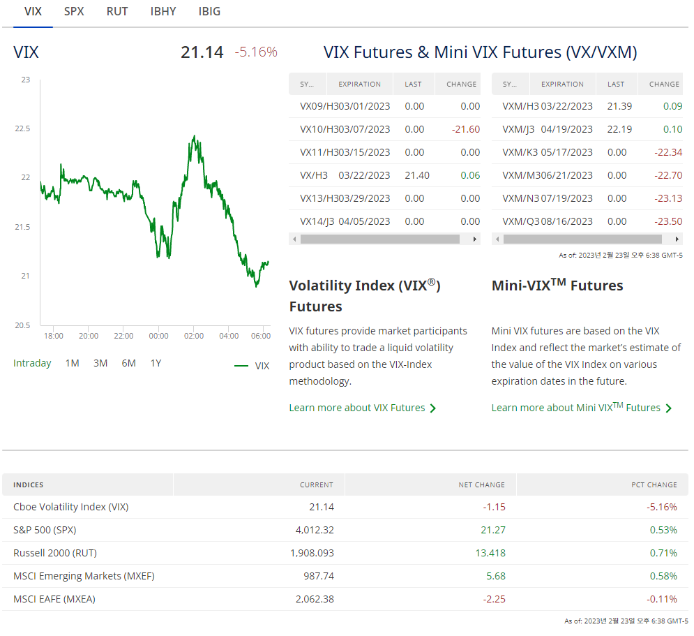
Task: Select the VX13/H3 03/29/2023 row
Action: click(384, 198)
